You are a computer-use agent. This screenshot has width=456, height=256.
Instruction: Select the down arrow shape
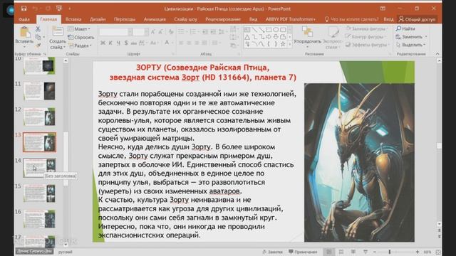tap(276, 37)
